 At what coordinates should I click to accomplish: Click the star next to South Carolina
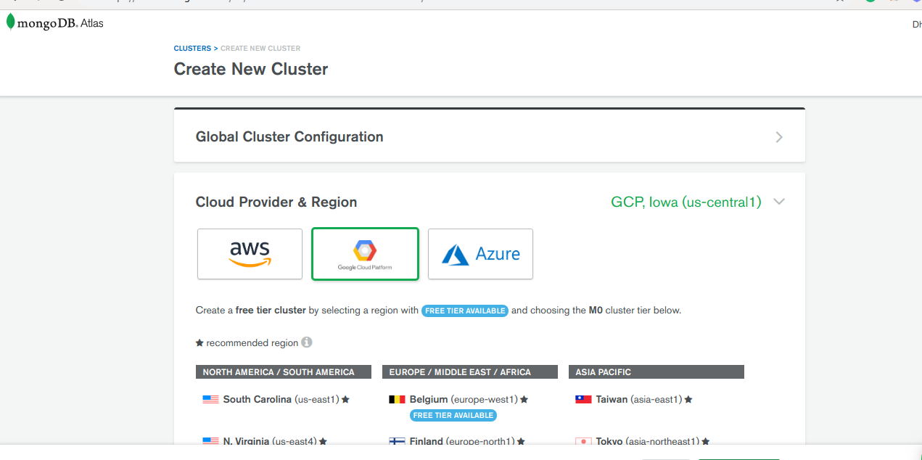[x=346, y=400]
